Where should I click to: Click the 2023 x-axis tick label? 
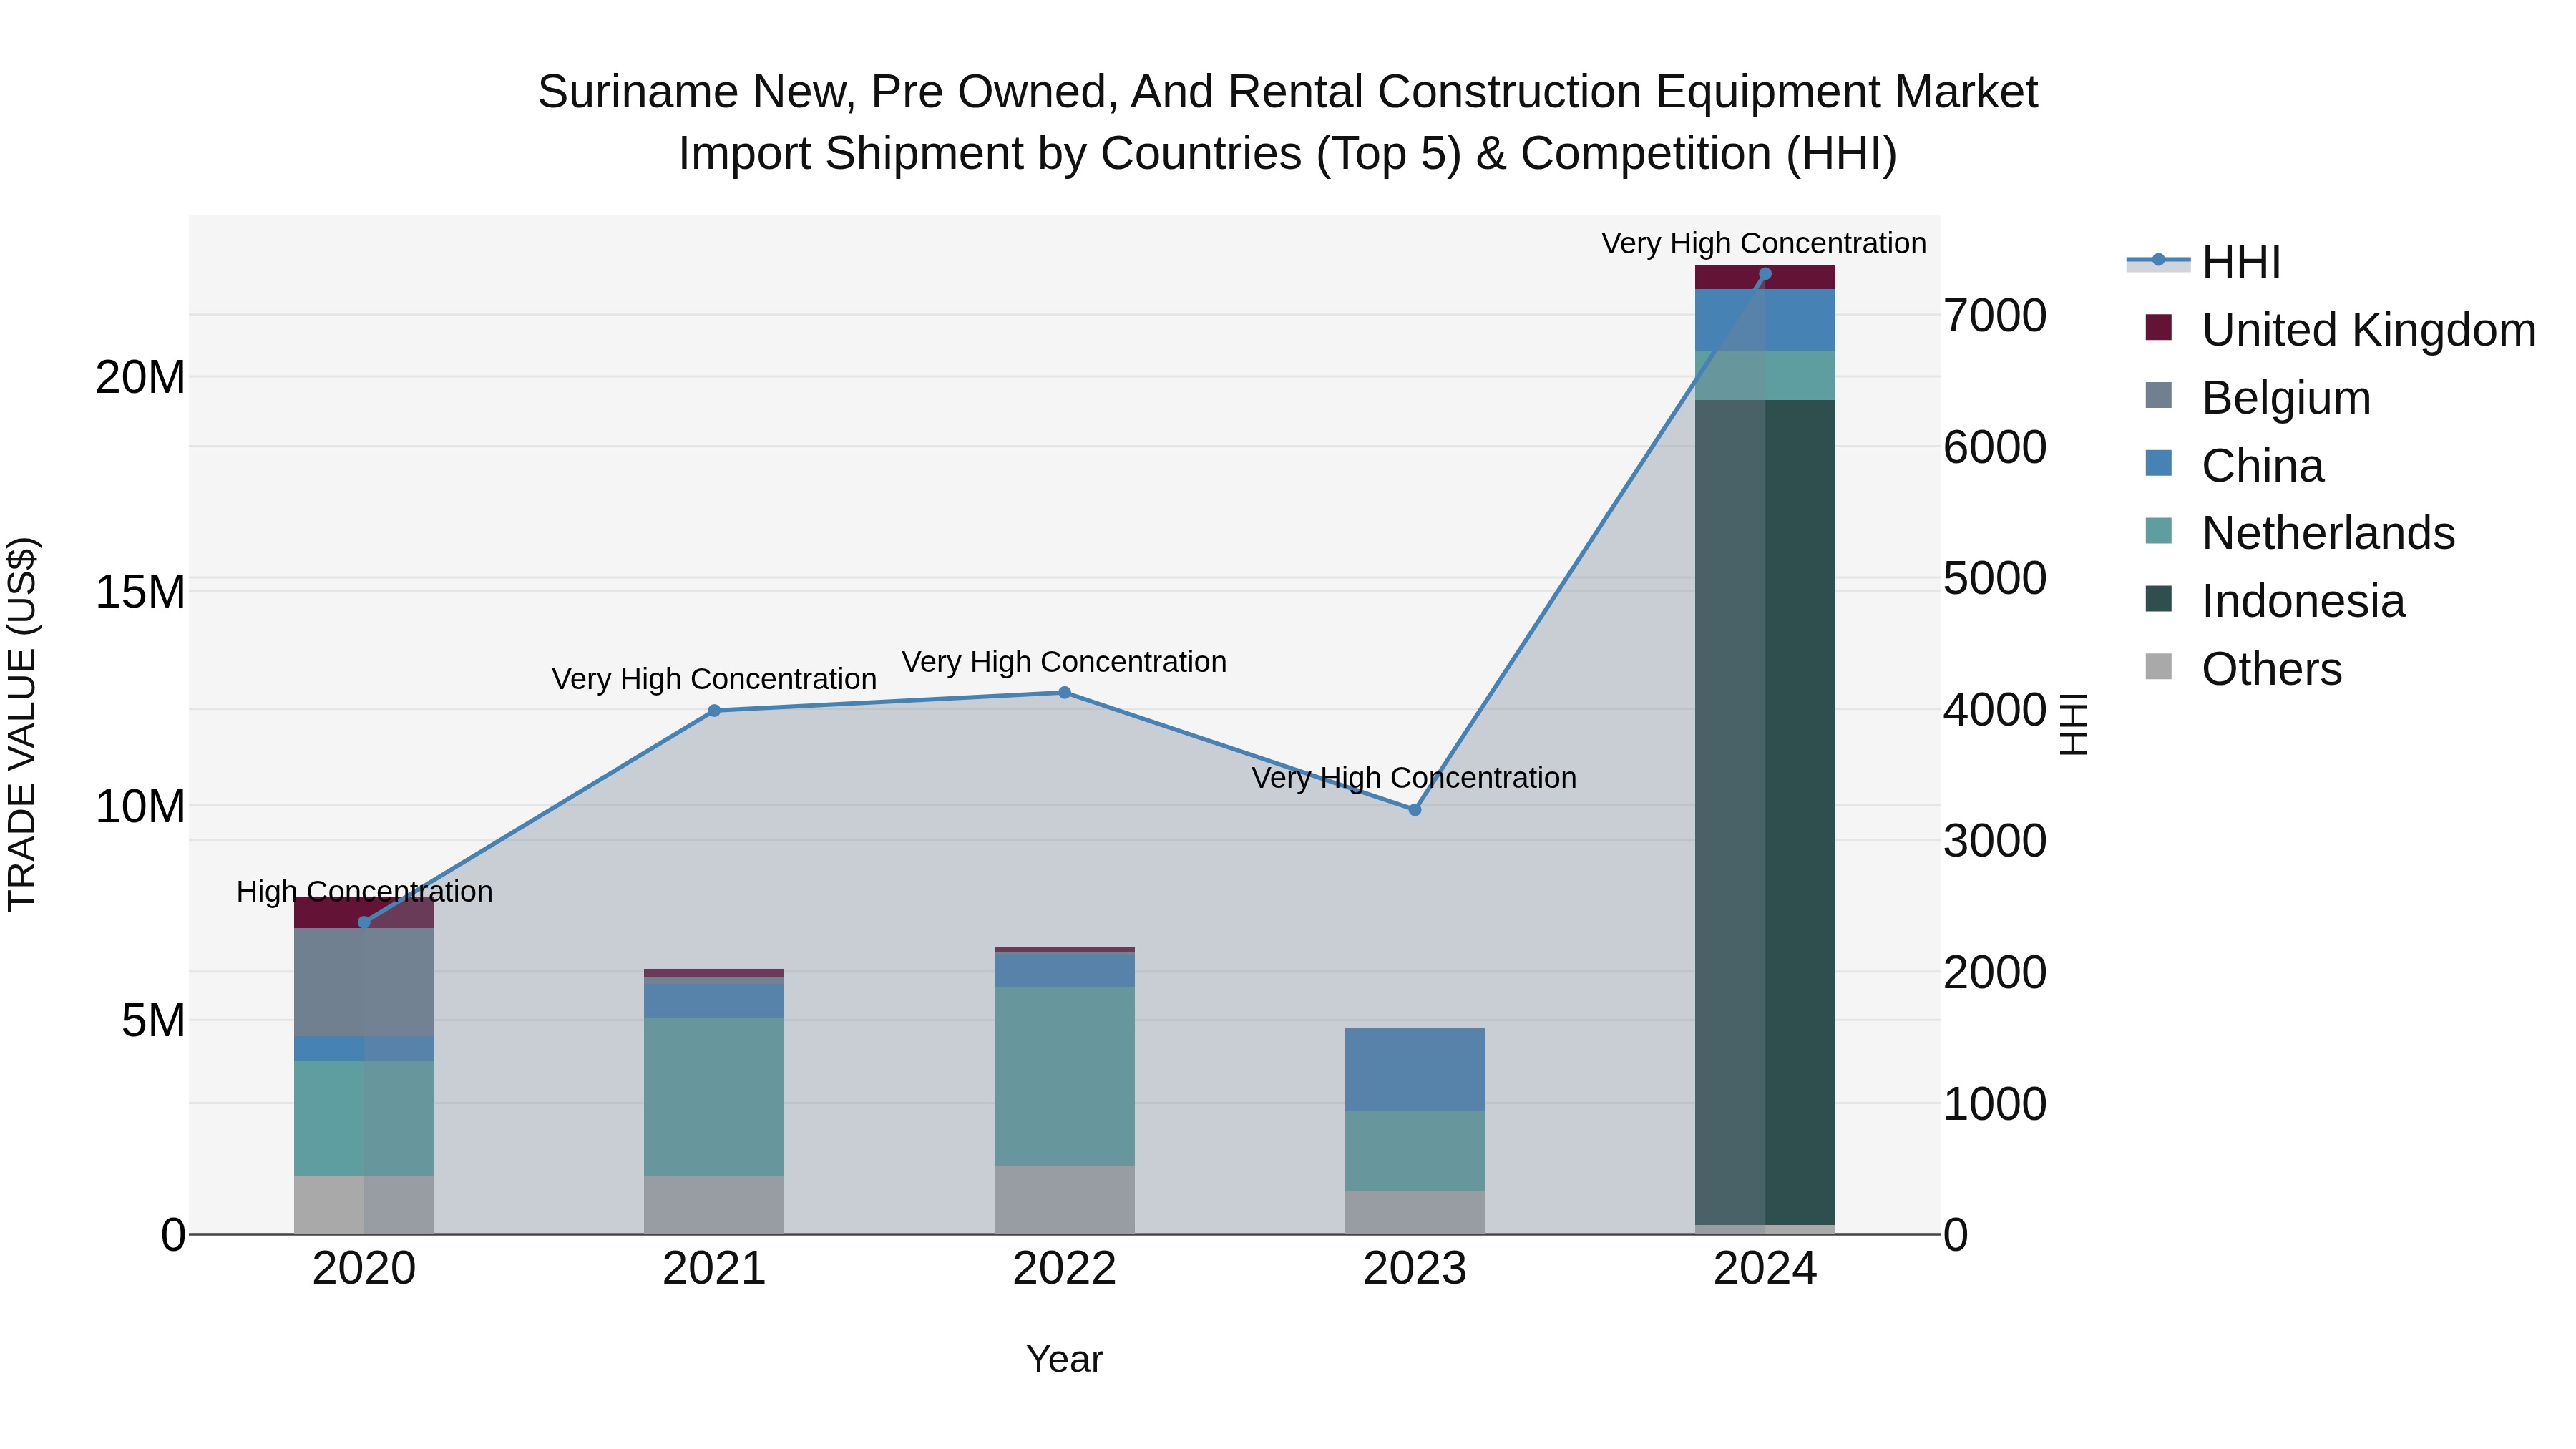click(x=1415, y=1269)
